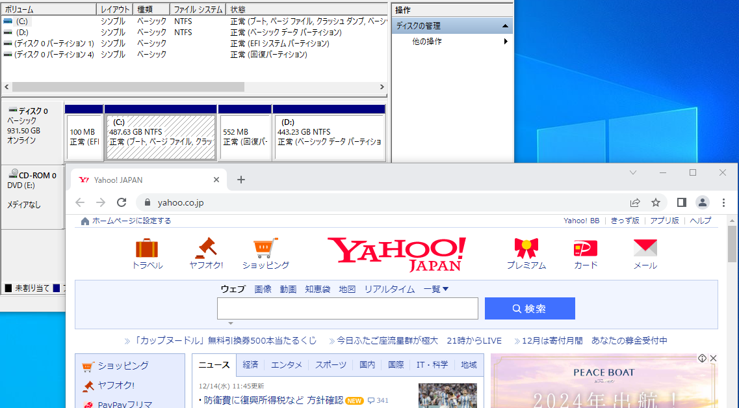Click the browser back arrow
739x408 pixels.
tap(80, 202)
